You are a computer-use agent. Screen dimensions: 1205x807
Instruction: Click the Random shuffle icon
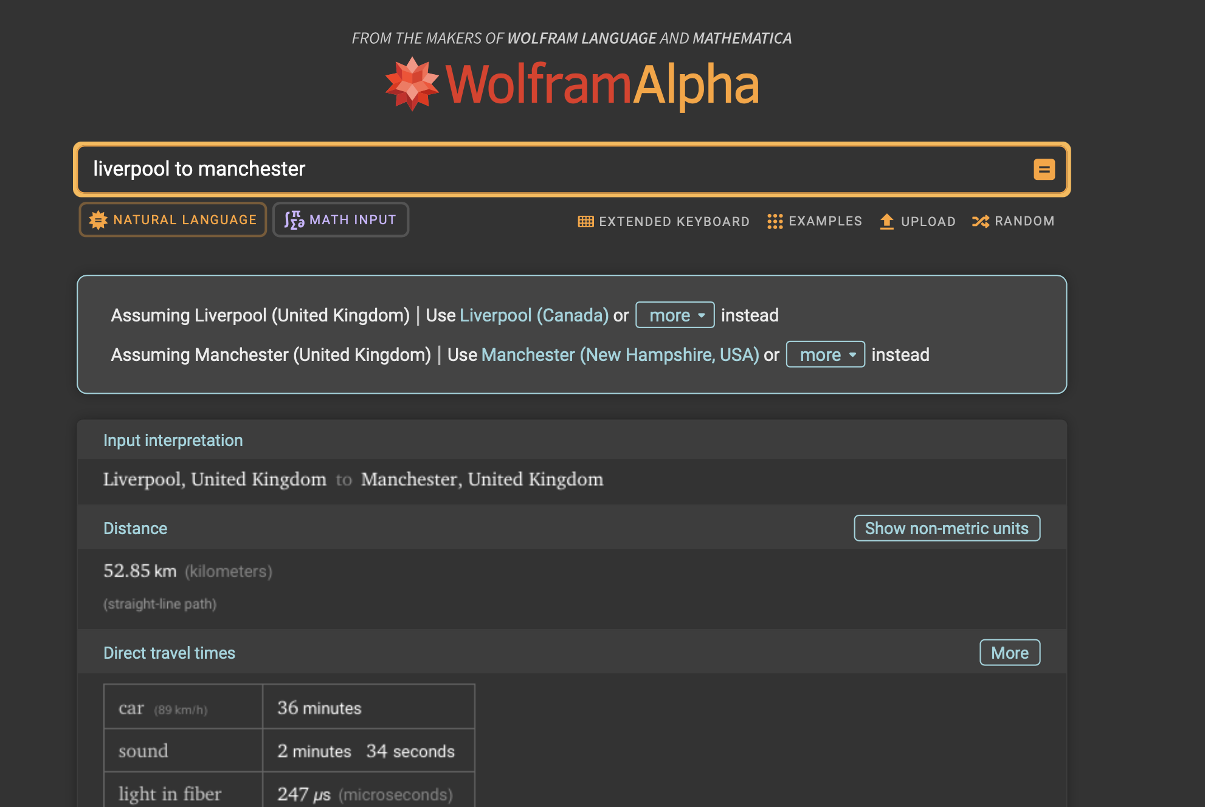980,222
